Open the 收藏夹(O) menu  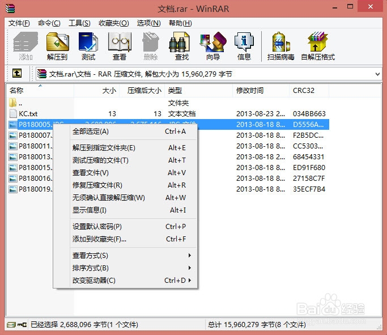point(114,23)
